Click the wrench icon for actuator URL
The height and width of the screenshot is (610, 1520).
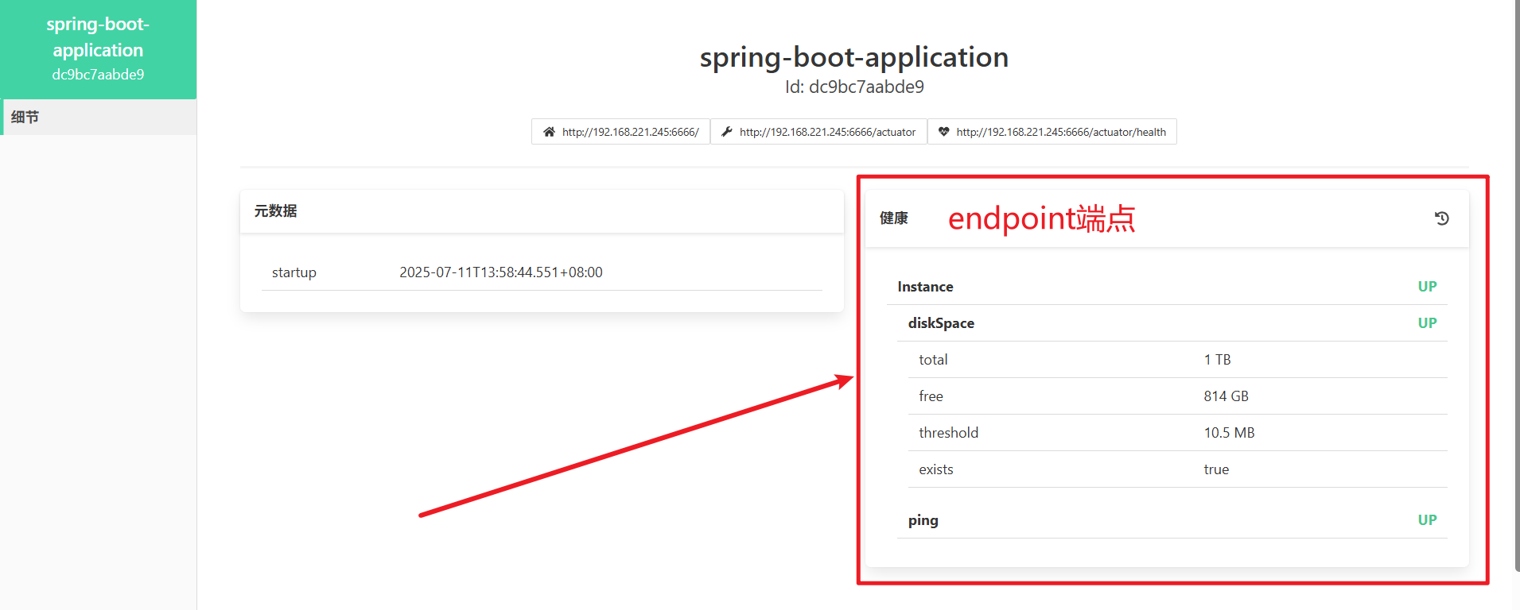[x=726, y=132]
